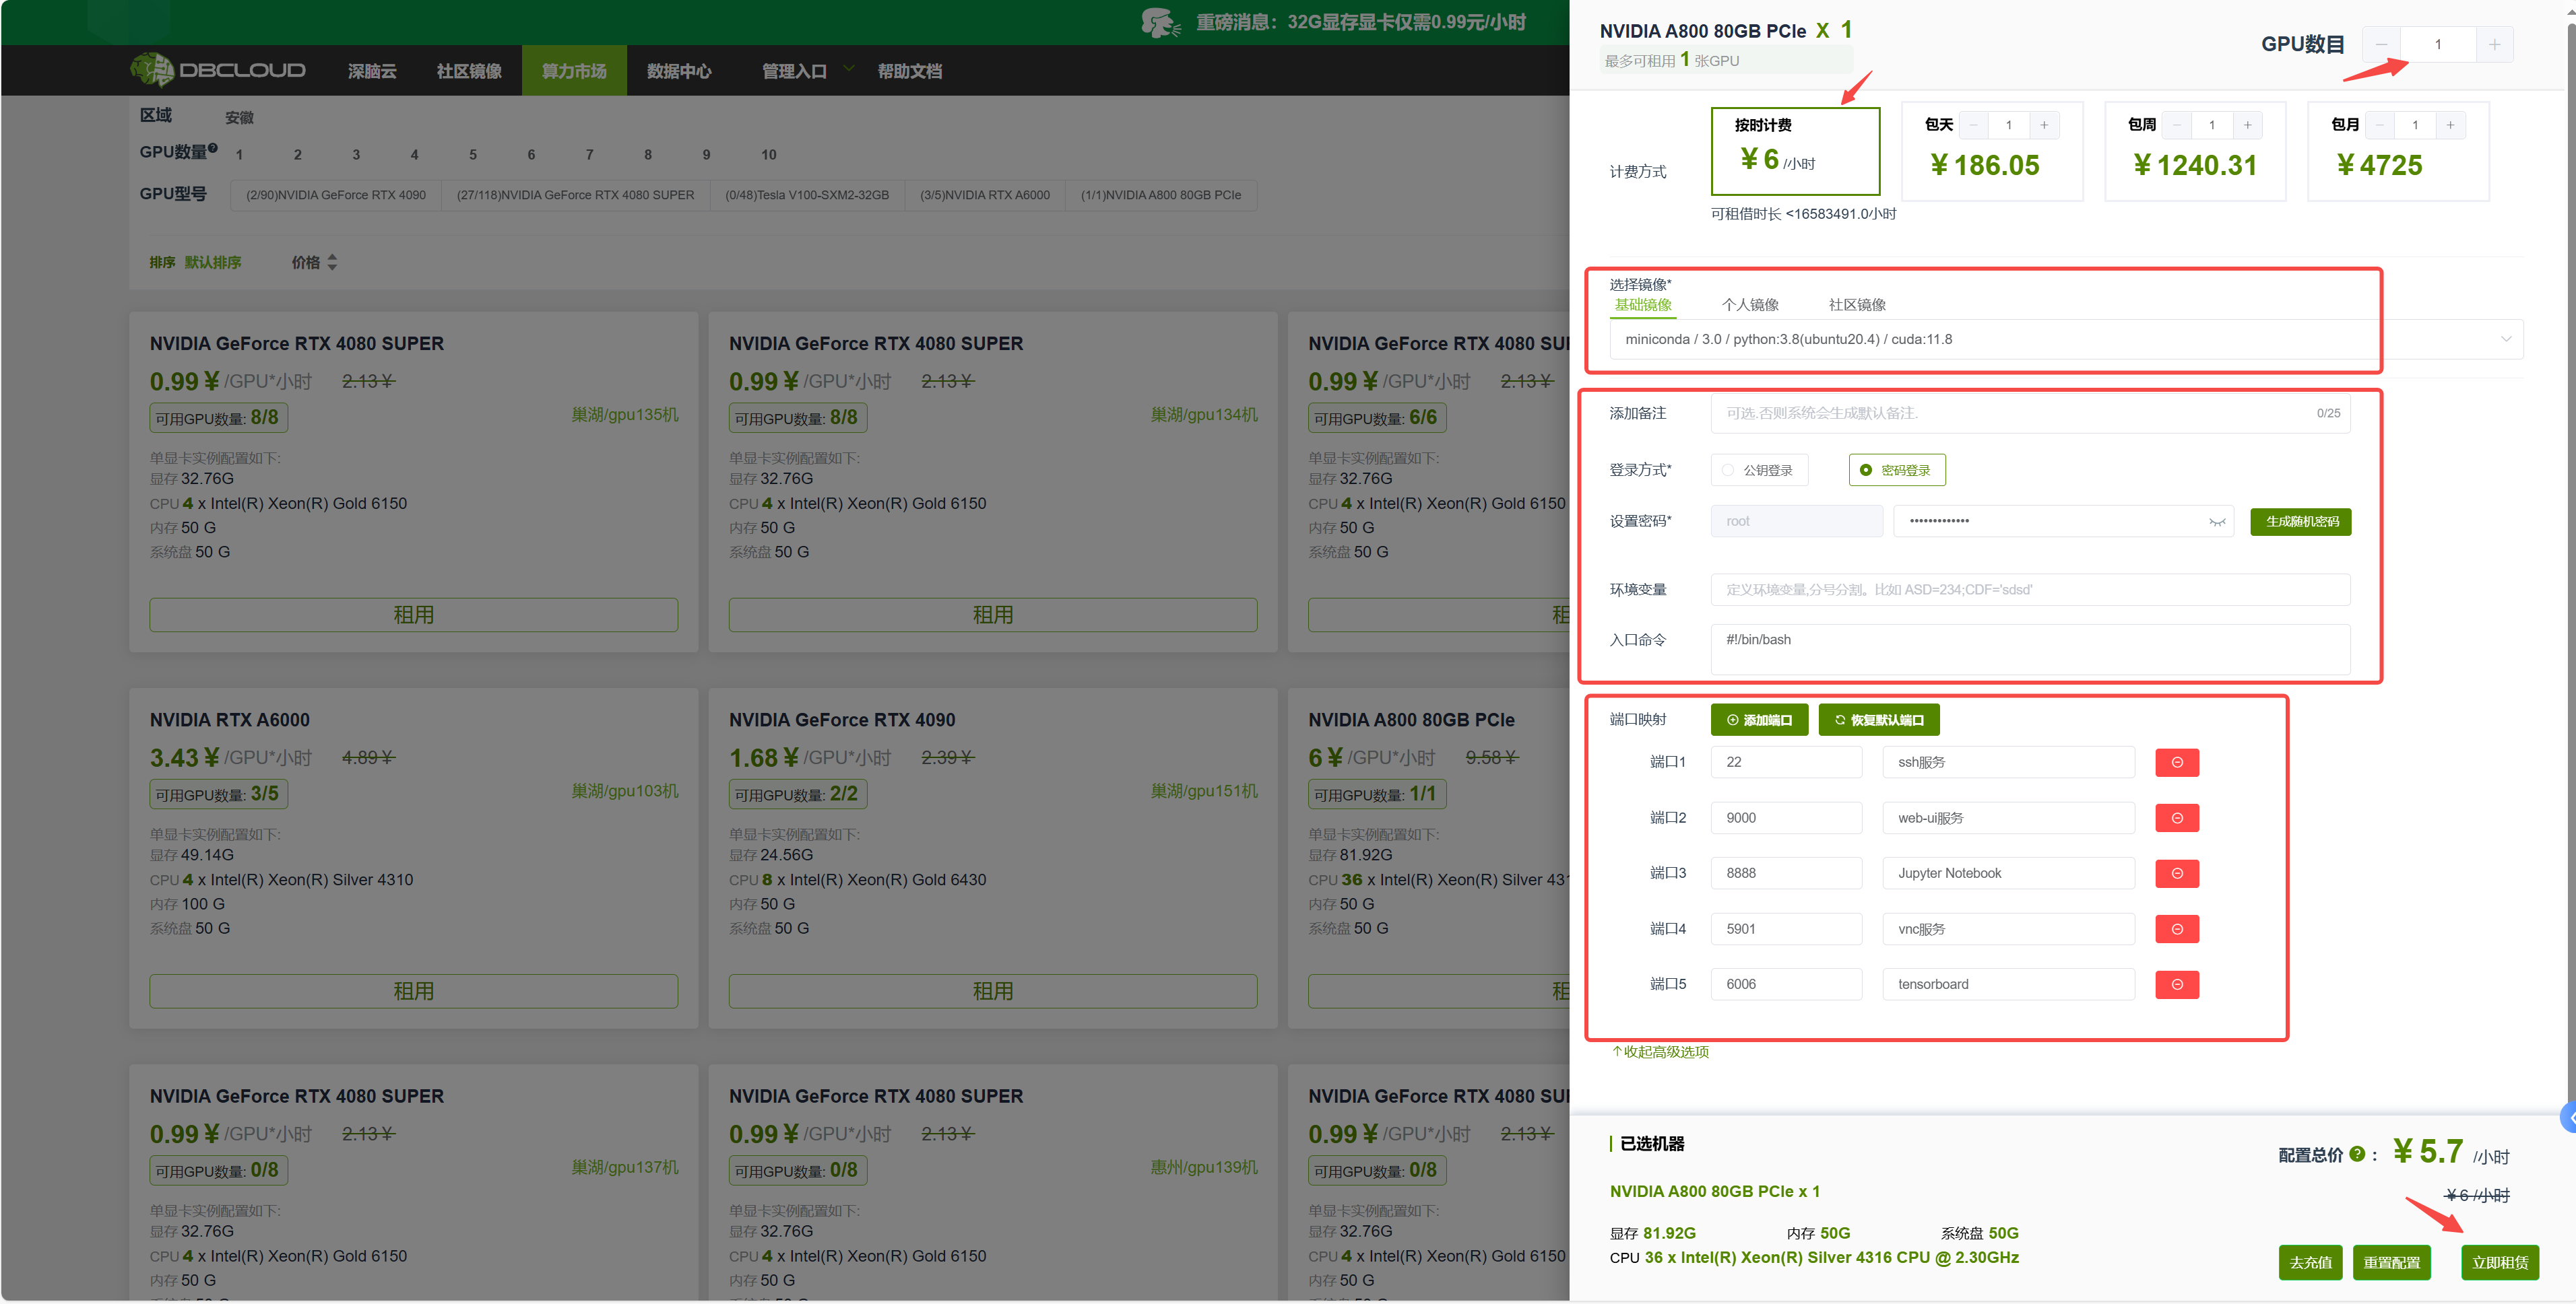Click the 添加备注 remark input field
2576x1304 pixels.
(2030, 413)
